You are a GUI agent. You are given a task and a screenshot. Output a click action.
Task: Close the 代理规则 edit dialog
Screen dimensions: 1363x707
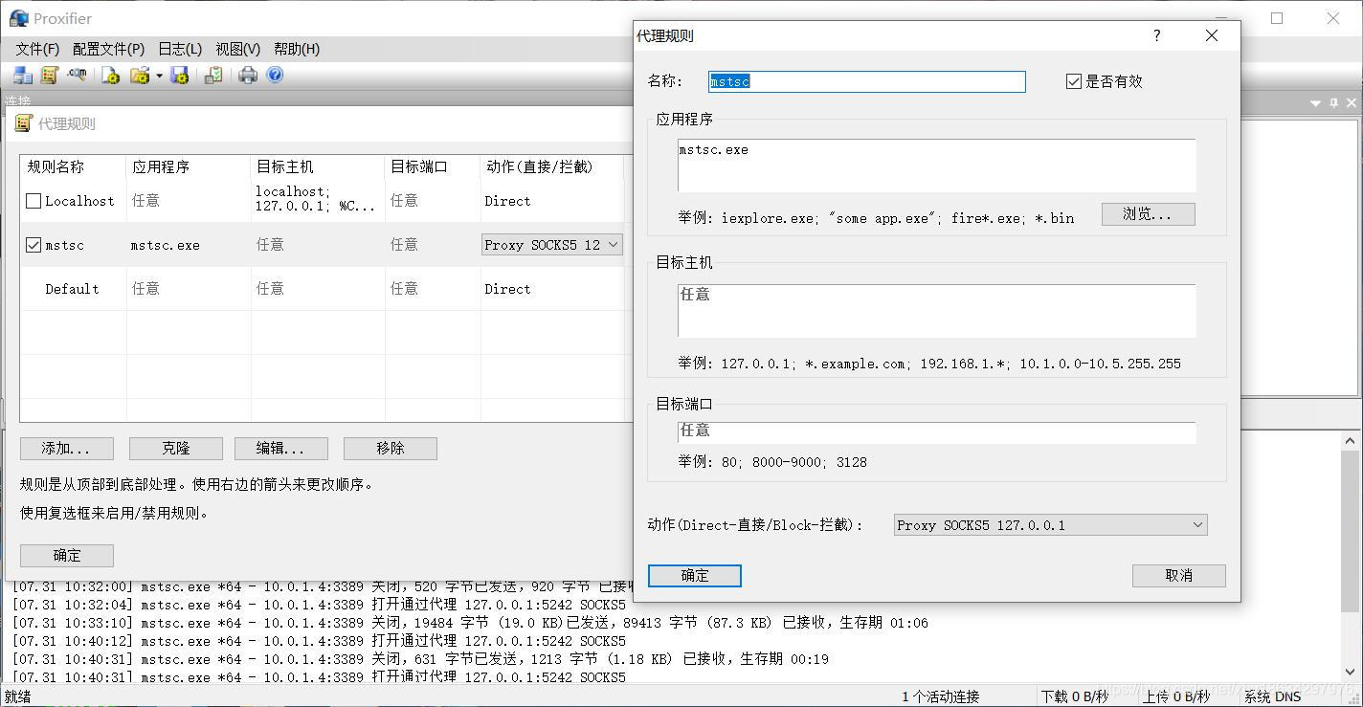(1211, 35)
